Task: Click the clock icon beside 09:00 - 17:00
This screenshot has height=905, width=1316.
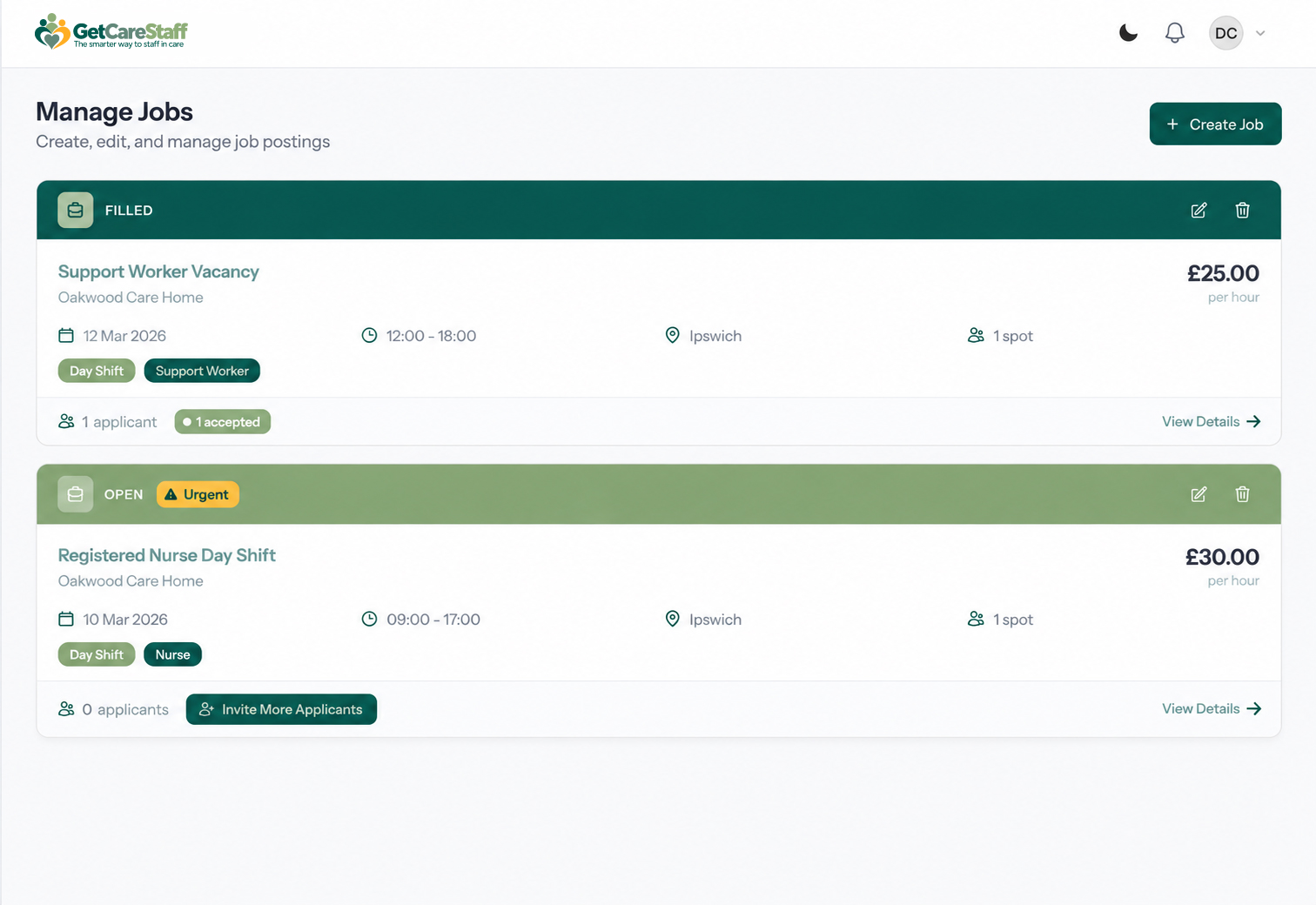Action: click(x=369, y=619)
